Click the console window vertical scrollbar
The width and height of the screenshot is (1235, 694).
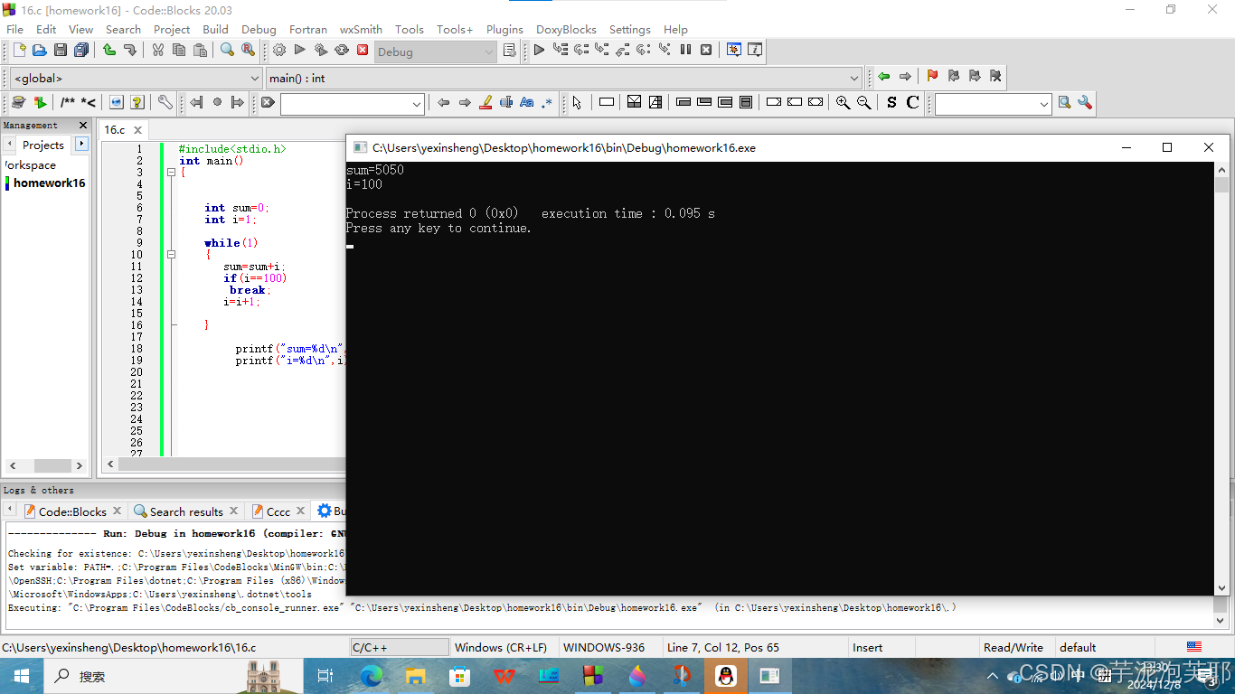pyautogui.click(x=1221, y=380)
